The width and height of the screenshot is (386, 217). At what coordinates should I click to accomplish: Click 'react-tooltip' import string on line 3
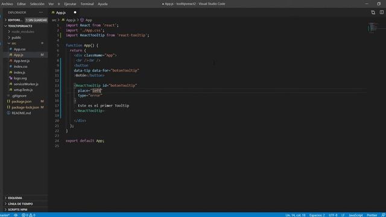click(x=132, y=35)
